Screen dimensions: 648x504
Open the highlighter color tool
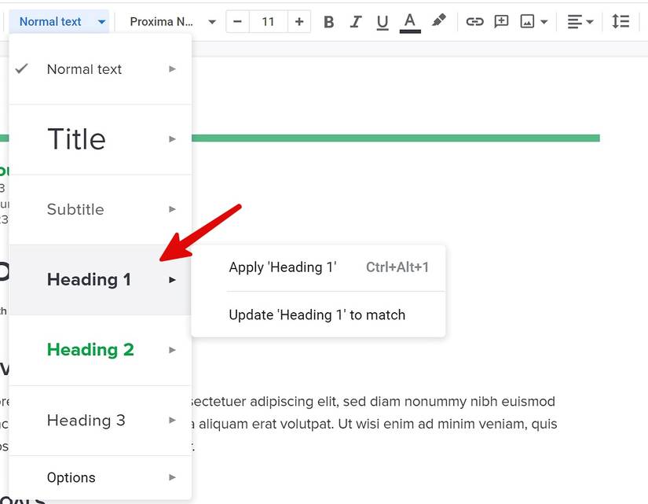click(x=438, y=21)
